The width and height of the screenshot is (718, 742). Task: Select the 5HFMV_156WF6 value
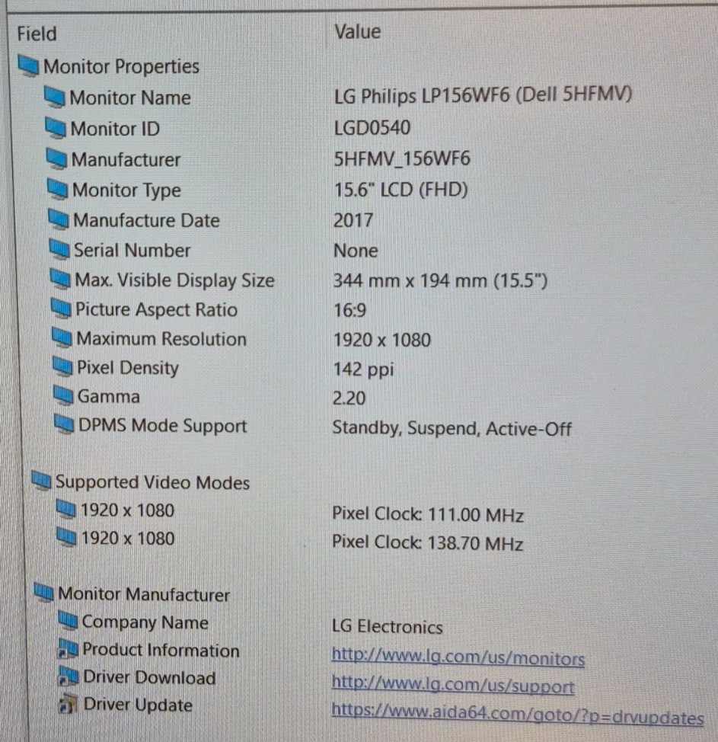click(x=402, y=159)
